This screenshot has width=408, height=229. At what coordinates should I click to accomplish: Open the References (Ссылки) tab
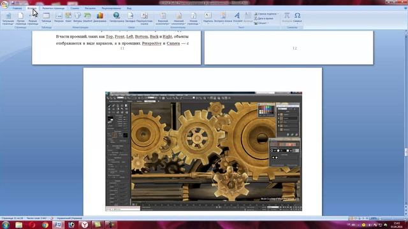point(75,8)
